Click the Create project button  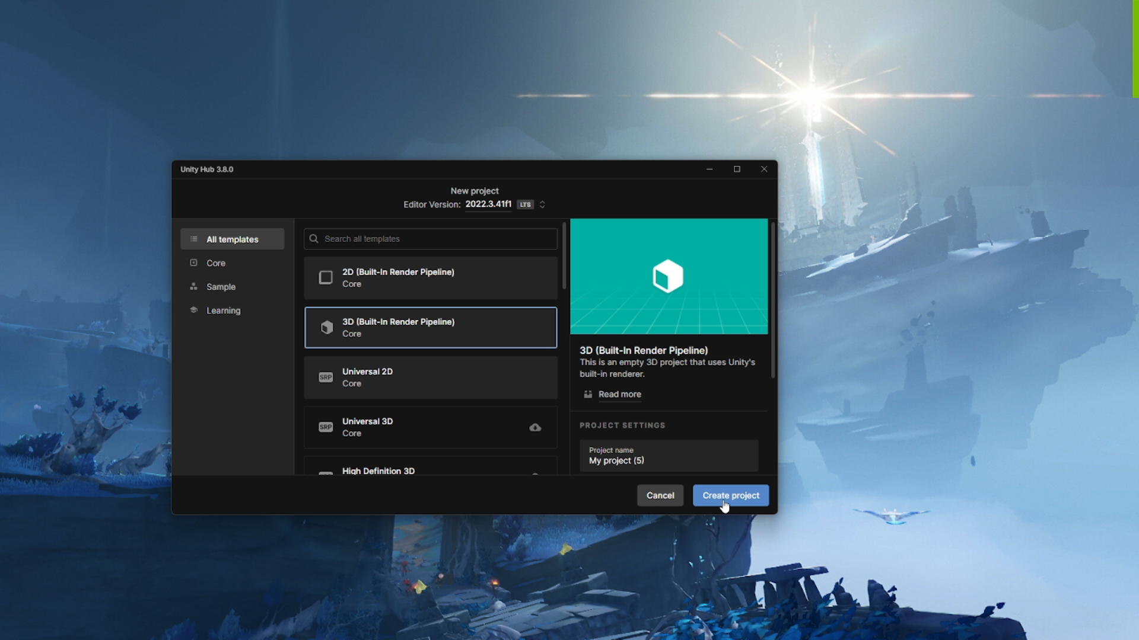pos(730,495)
